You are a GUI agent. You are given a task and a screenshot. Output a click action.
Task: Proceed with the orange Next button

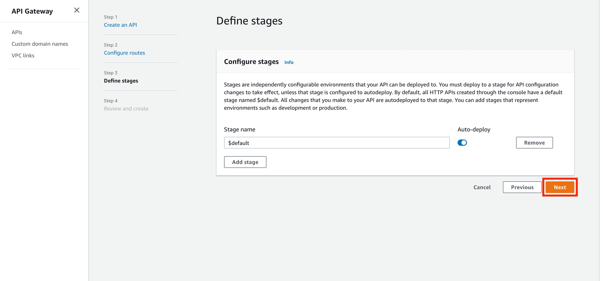point(560,187)
